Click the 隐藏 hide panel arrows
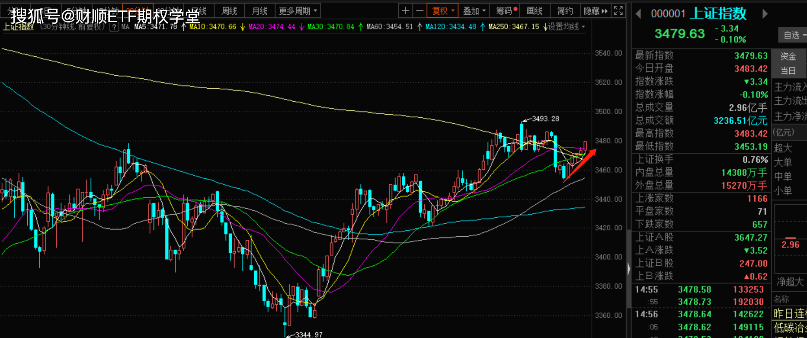This screenshot has height=338, width=807. pos(596,11)
